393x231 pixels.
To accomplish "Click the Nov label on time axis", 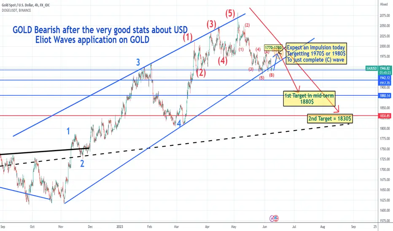I will click(61, 227).
